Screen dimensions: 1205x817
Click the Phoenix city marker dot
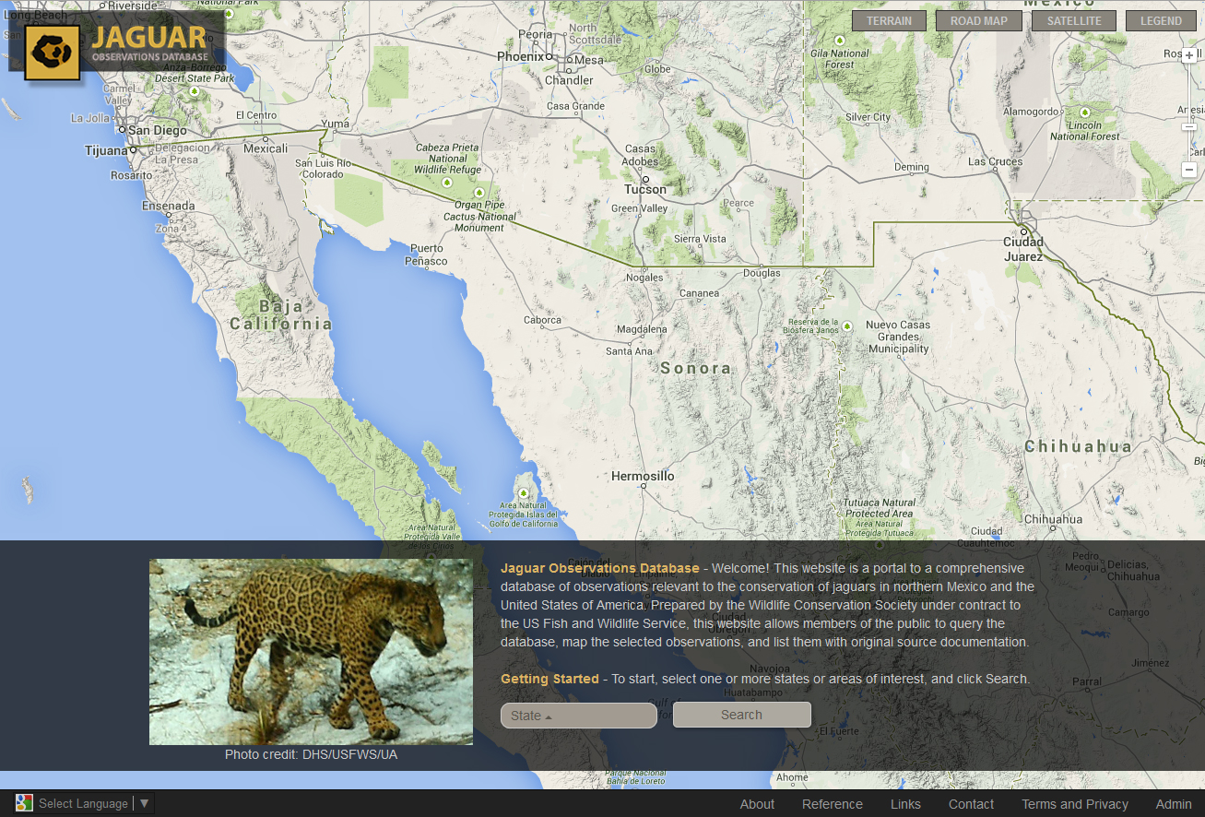coord(549,57)
